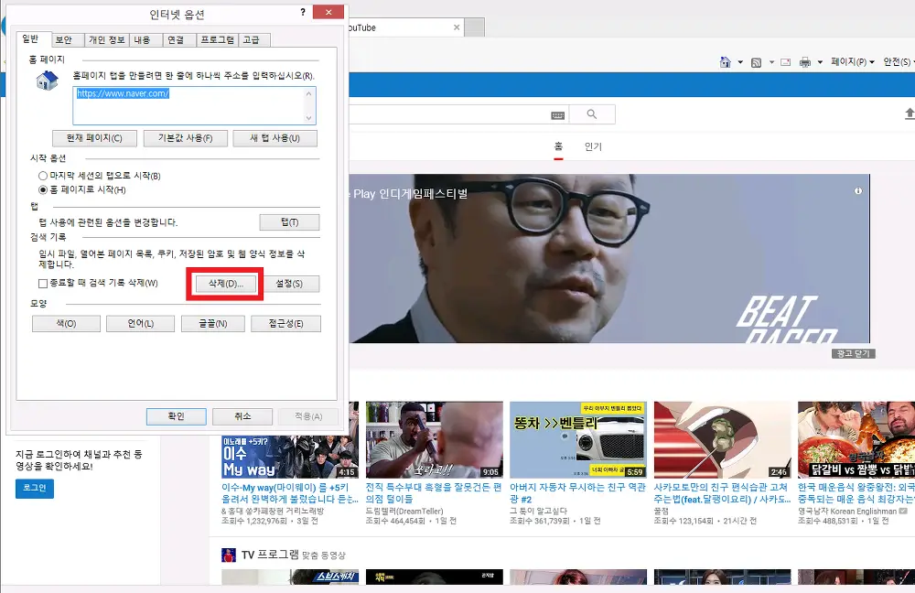Open the 9:05 barbershop video thumbnail
The image size is (915, 593).
click(434, 440)
